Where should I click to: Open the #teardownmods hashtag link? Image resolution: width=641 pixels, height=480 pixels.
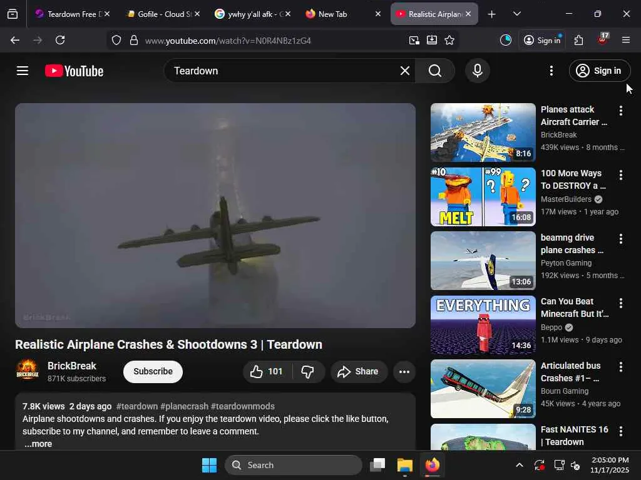coord(243,406)
